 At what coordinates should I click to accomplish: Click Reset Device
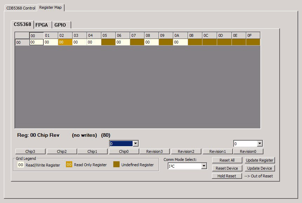(x=226, y=168)
